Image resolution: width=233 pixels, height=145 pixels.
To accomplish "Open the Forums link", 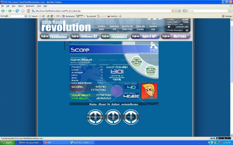I will 153,26.
